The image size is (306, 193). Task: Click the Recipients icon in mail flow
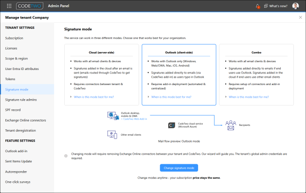231,125
